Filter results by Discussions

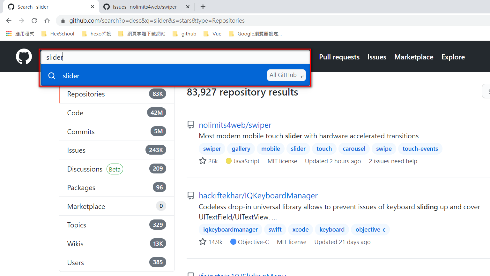click(117, 169)
